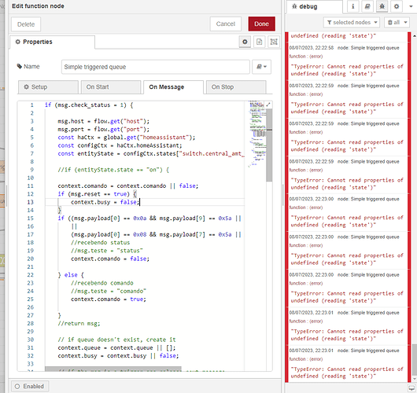The height and width of the screenshot is (393, 417).
Task: Click the Cancel button
Action: (x=226, y=24)
